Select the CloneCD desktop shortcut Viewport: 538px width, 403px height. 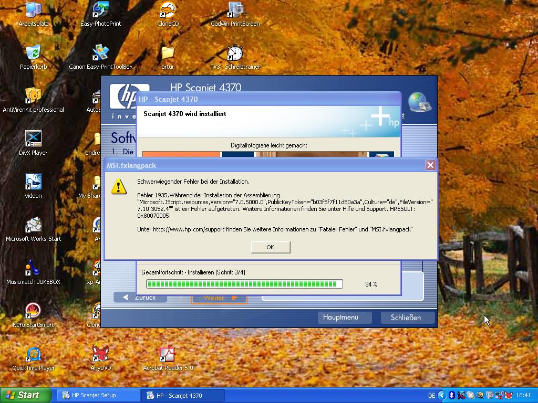[168, 14]
